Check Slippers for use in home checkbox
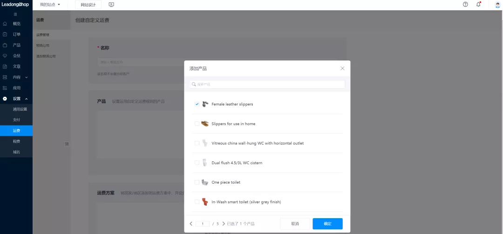Image resolution: width=503 pixels, height=234 pixels. click(x=197, y=124)
